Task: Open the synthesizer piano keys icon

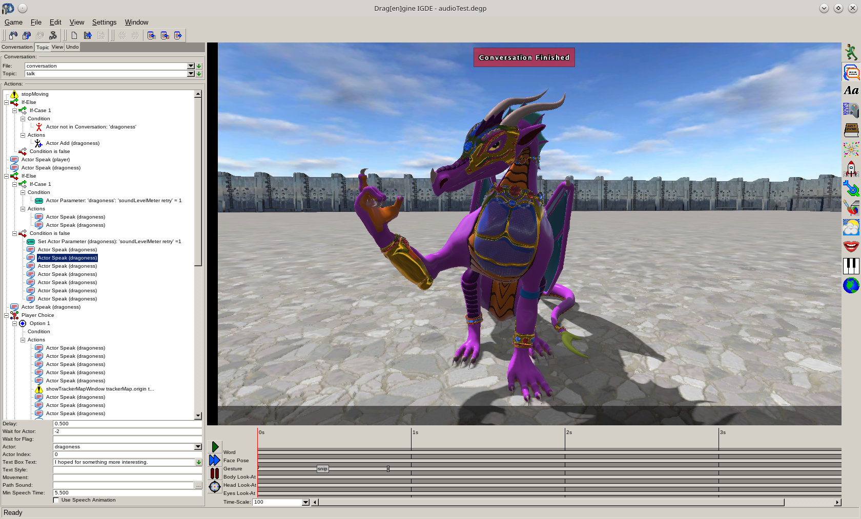Action: [851, 266]
